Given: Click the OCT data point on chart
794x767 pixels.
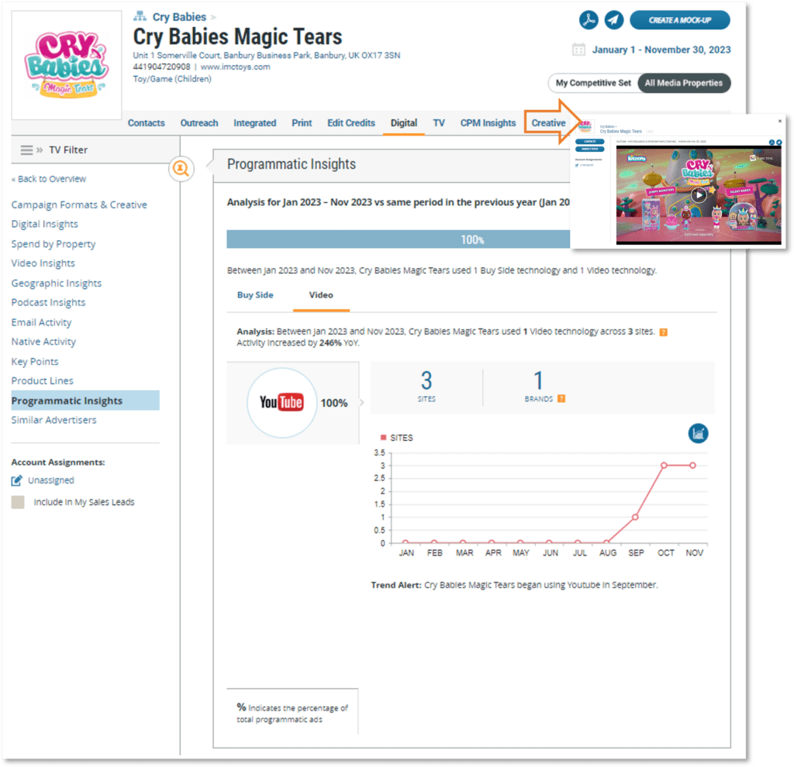Looking at the screenshot, I should point(664,466).
